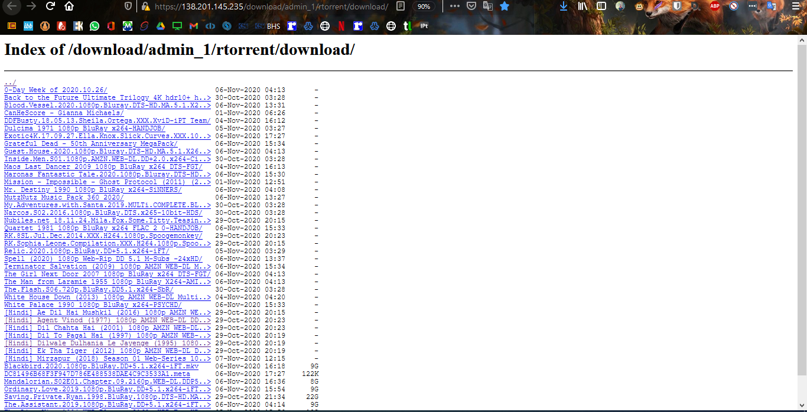Open the IPt bookmark

(424, 26)
